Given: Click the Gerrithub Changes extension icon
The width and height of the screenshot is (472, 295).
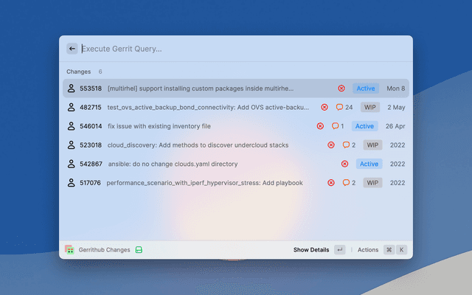Looking at the screenshot, I should (x=69, y=250).
